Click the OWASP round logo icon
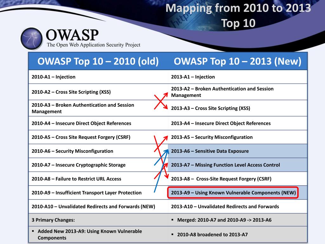The width and height of the screenshot is (325, 244). [31, 38]
